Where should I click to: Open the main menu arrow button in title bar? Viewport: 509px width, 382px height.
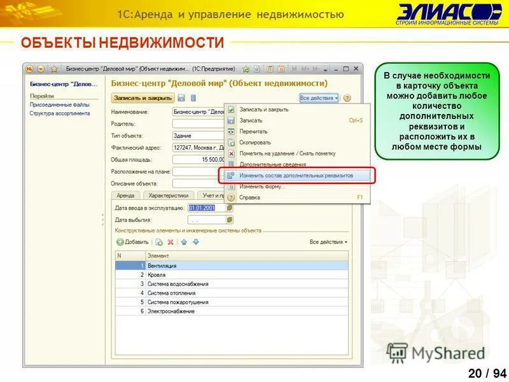click(x=41, y=69)
